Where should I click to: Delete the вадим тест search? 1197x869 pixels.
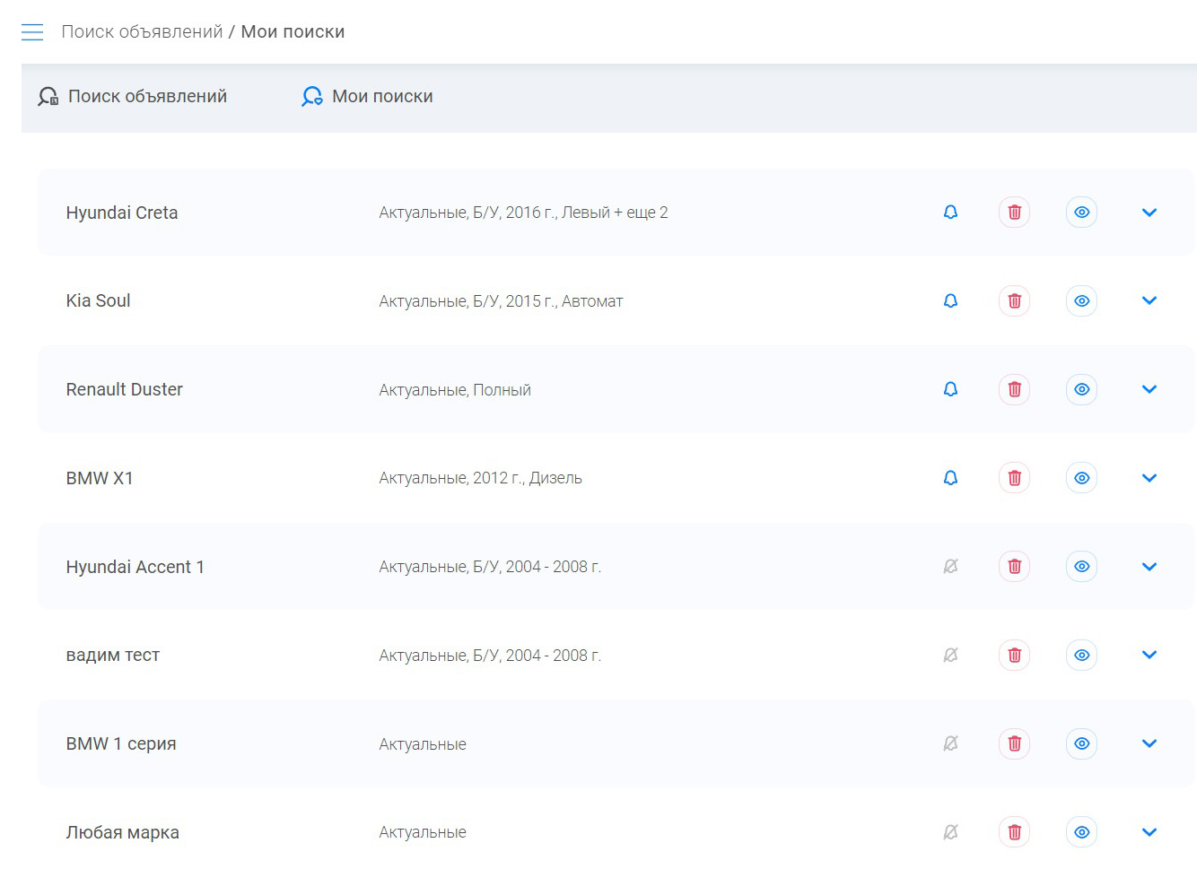(x=1015, y=655)
